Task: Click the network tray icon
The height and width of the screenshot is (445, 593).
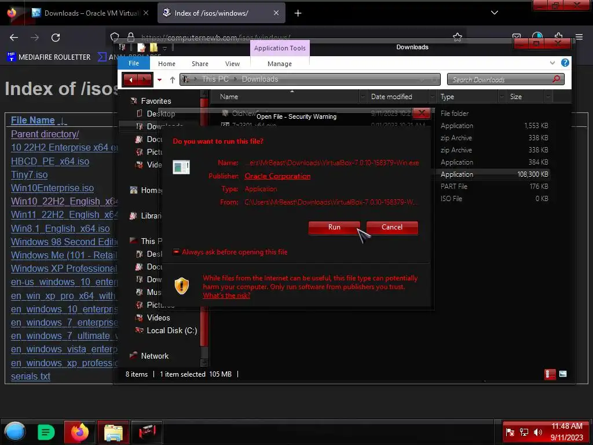Action: [524, 432]
